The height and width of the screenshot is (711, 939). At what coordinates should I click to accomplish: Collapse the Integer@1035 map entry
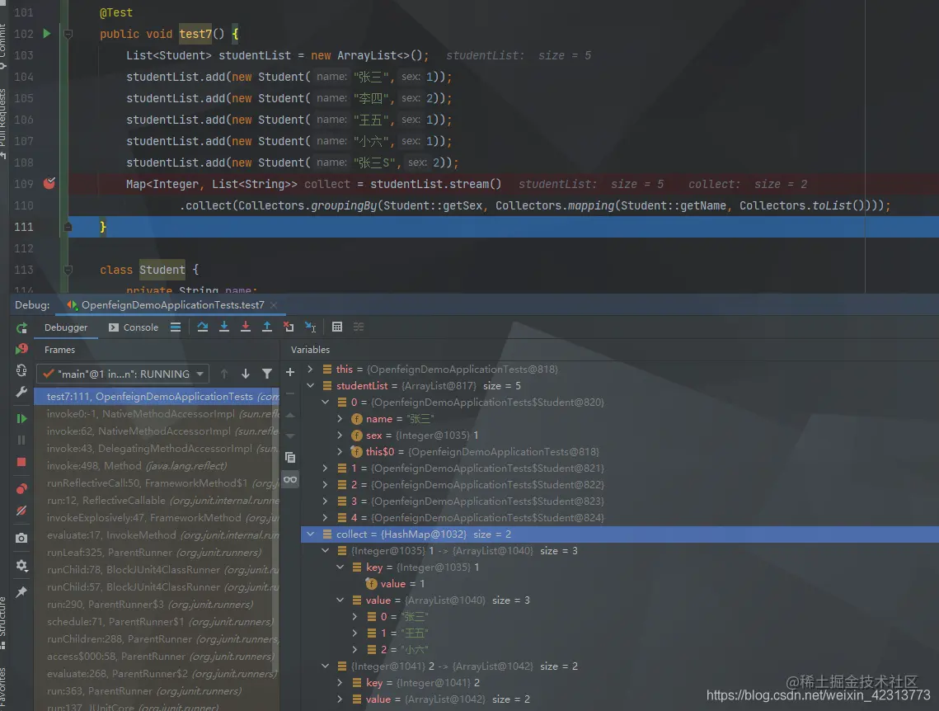325,550
